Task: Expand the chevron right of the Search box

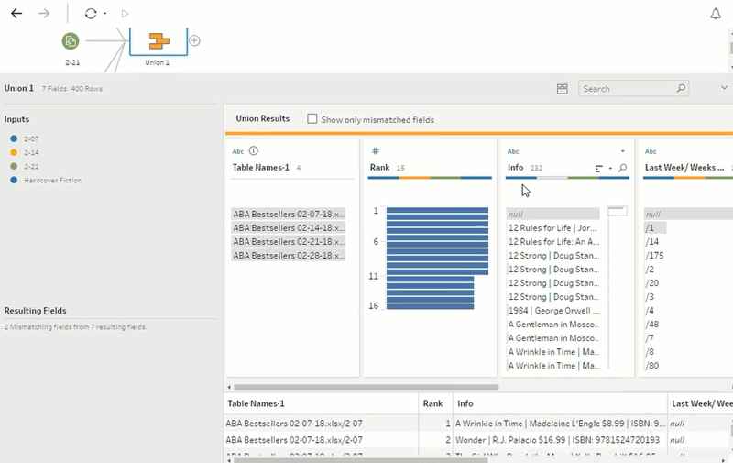Action: click(x=724, y=88)
